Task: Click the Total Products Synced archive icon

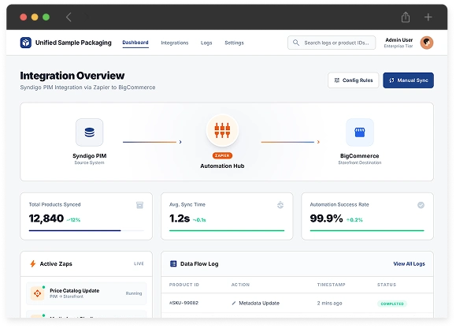Action: pyautogui.click(x=139, y=205)
